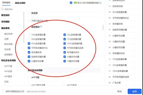The width and height of the screenshot is (143, 95).
Task: Expand 基础表现 category in sidebar
Action: coord(5,28)
